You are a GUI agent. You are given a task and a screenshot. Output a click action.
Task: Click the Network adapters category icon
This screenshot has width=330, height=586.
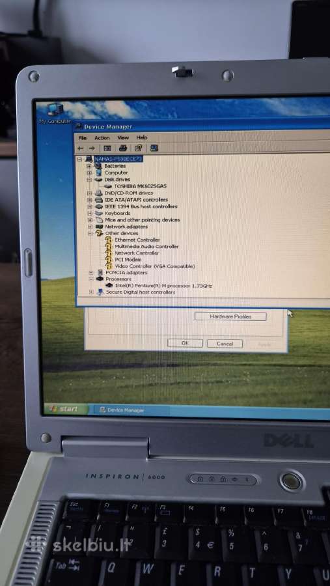tap(99, 227)
